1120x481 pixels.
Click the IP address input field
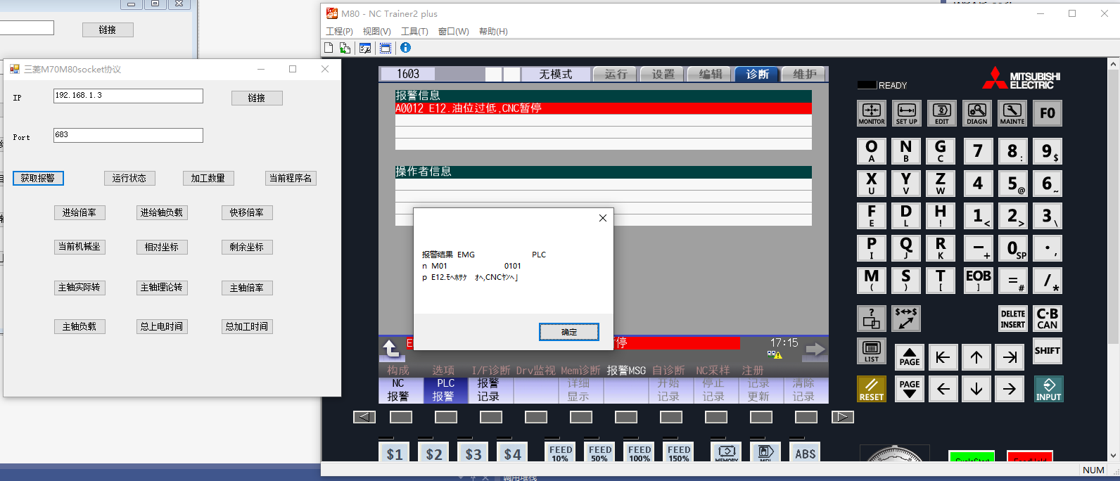click(128, 96)
